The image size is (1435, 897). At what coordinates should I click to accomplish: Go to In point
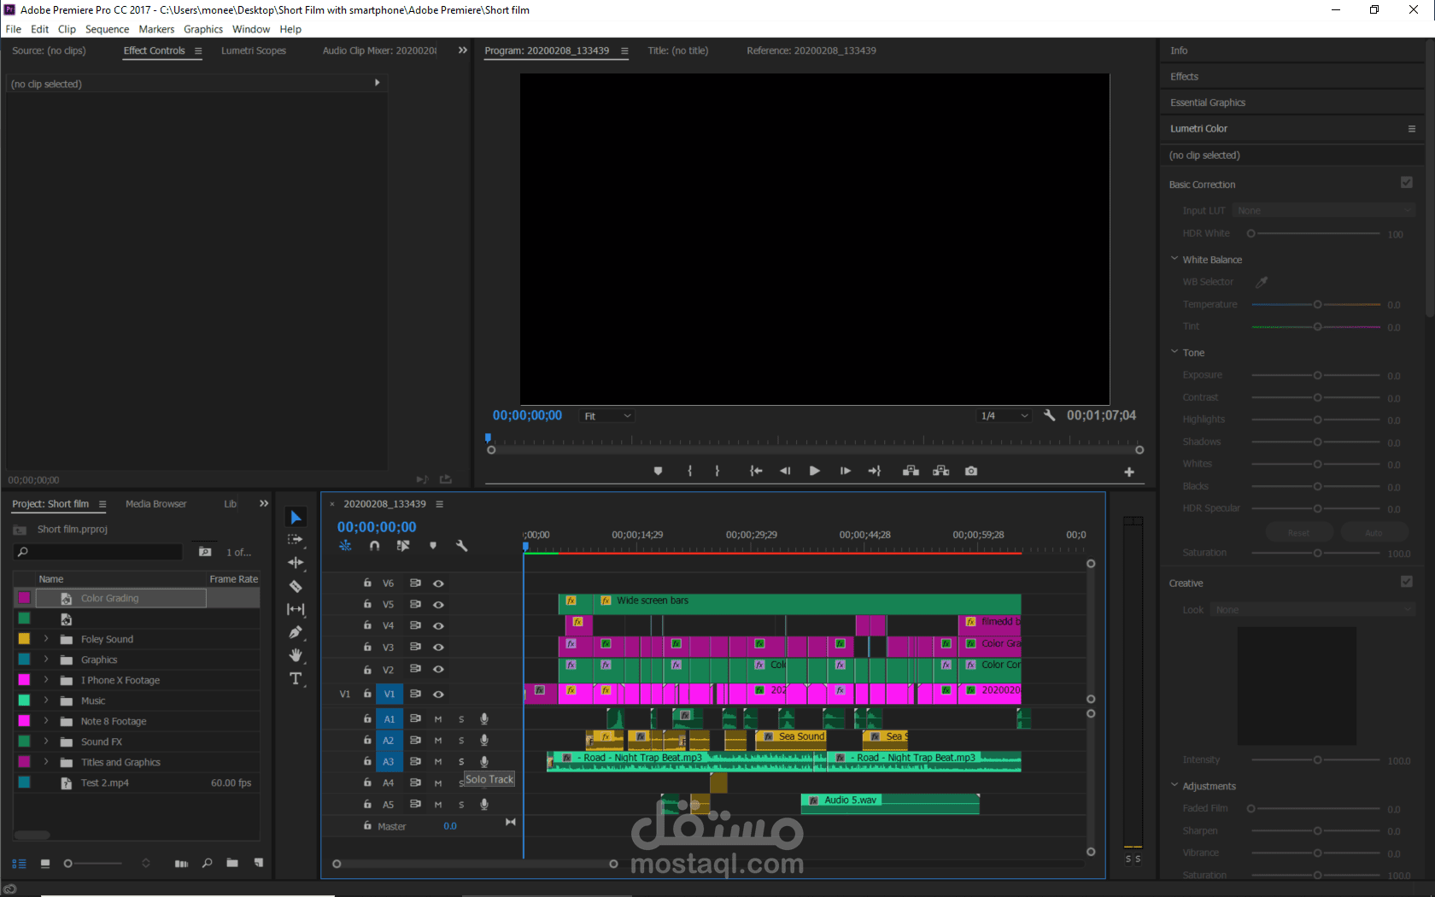point(756,471)
